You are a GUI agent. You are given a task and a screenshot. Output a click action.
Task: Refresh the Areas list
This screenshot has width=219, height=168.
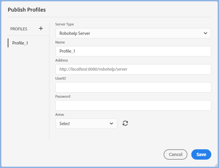pos(125,123)
